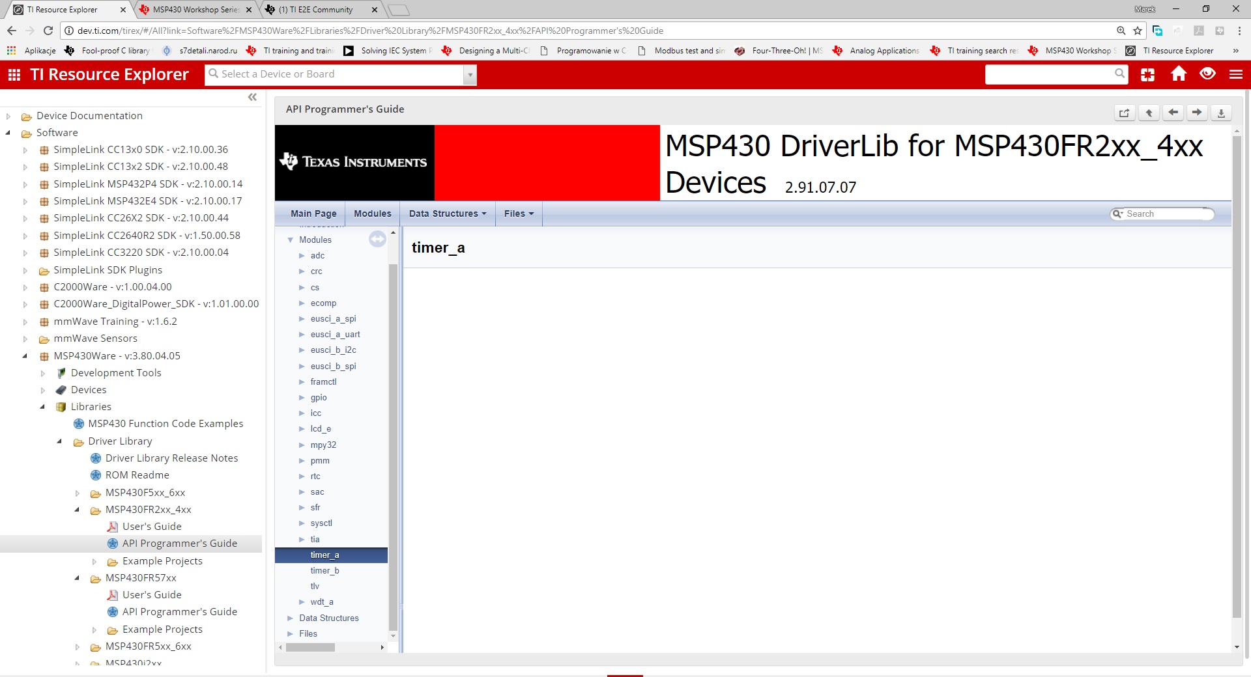This screenshot has width=1251, height=677.
Task: Select the SimpleLink CC3220 SDK entry
Action: point(141,253)
